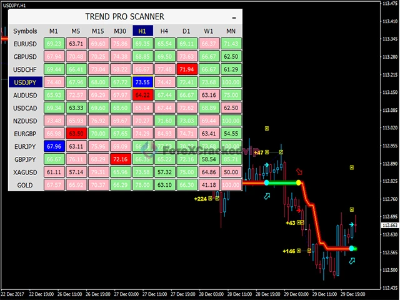Select the H1 timeframe column header
This screenshot has height=300, width=400.
[142, 31]
